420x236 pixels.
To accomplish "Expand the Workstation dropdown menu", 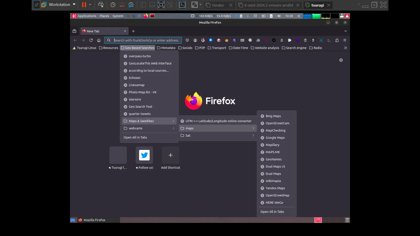I will pyautogui.click(x=74, y=4).
